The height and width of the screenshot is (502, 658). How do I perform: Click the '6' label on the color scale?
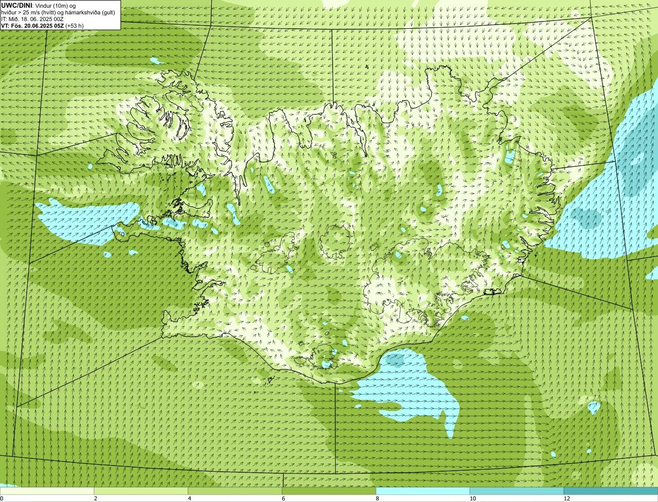(x=284, y=498)
